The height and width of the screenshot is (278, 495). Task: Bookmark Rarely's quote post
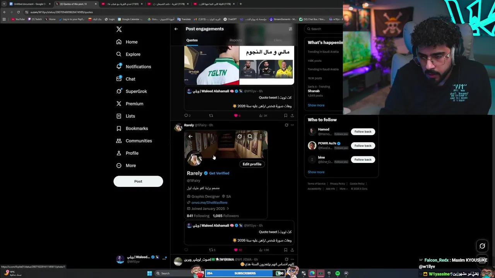point(285,250)
